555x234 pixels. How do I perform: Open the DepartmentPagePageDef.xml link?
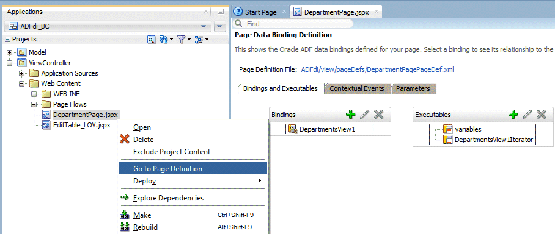point(377,69)
